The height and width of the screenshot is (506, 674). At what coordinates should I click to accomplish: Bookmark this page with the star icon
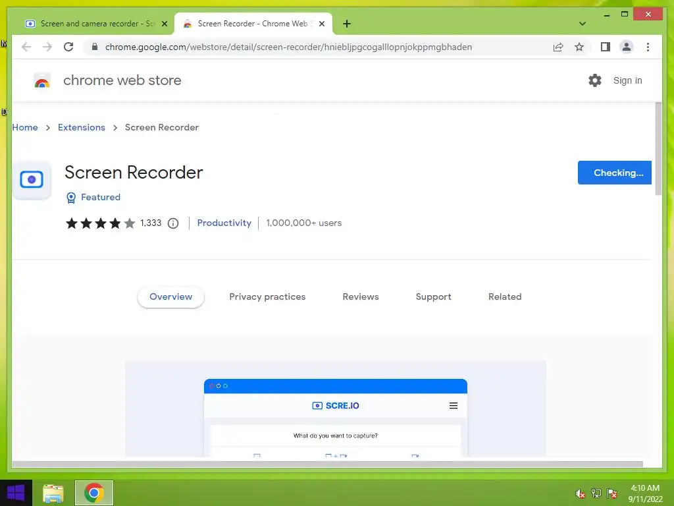[579, 47]
